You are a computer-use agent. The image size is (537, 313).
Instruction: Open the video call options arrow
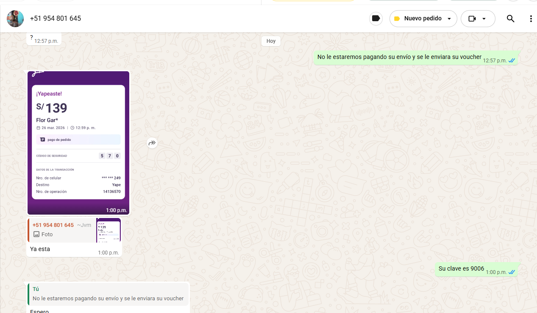coord(484,19)
